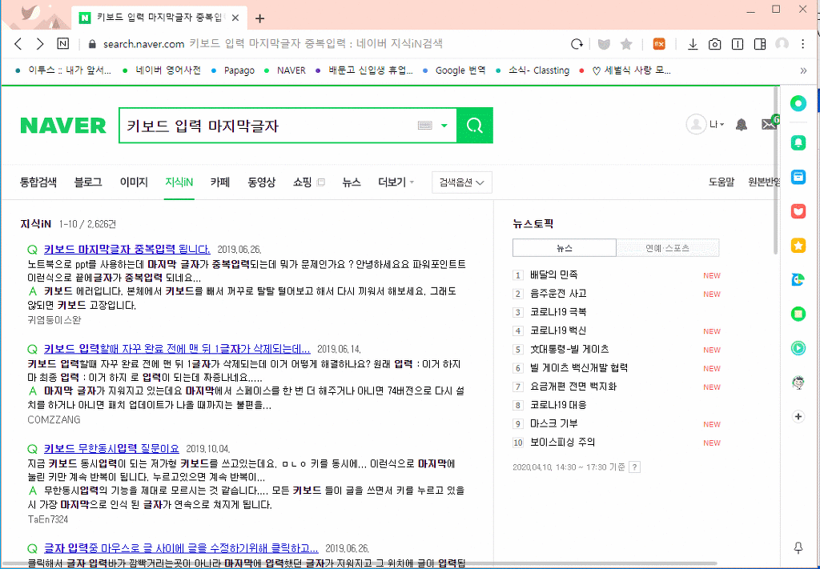
Task: Expand the 더보기 menu
Action: coord(396,182)
